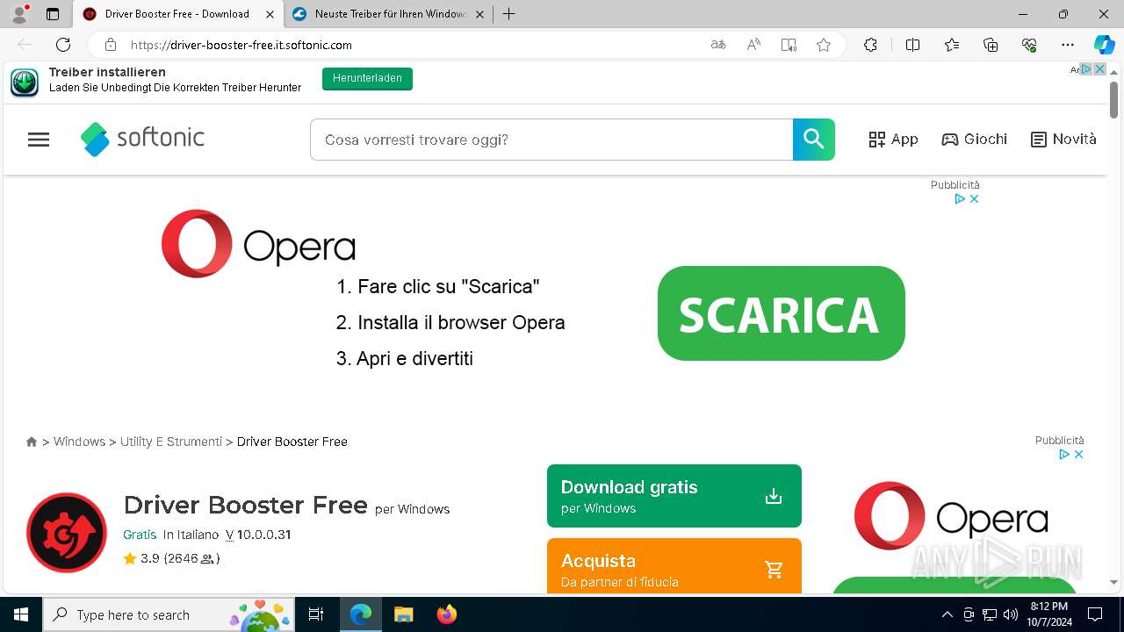The height and width of the screenshot is (632, 1124).
Task: Open AdChoices info on Opera banner
Action: (960, 199)
